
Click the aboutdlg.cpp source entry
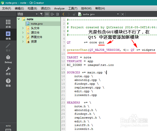point(86,80)
